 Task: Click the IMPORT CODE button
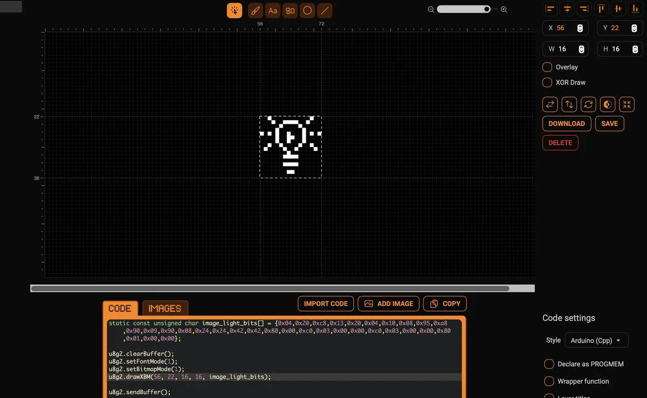[x=326, y=304]
